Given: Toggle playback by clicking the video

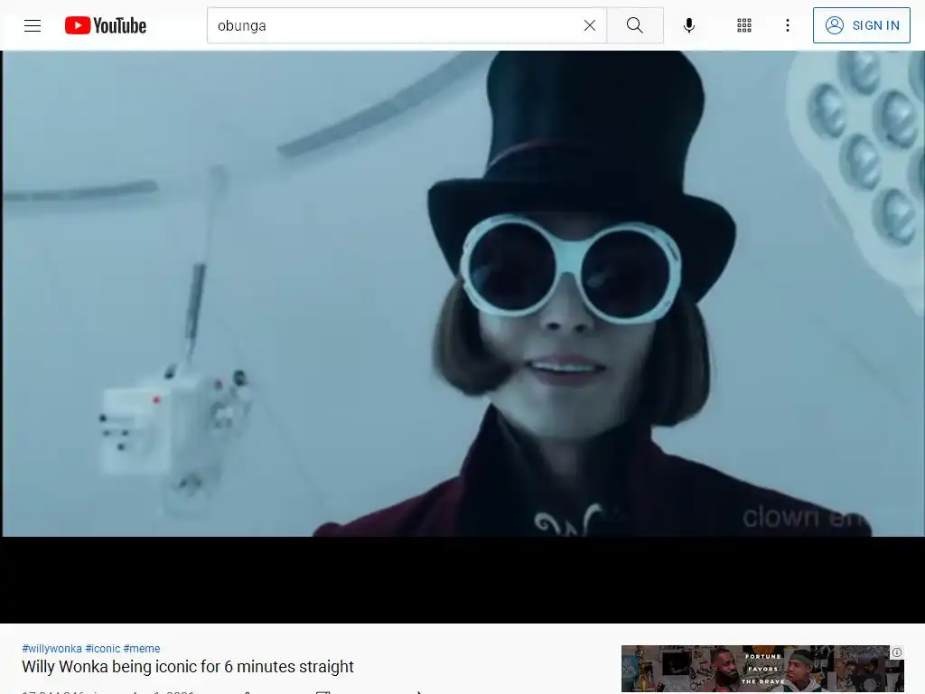Looking at the screenshot, I should click(x=462, y=336).
